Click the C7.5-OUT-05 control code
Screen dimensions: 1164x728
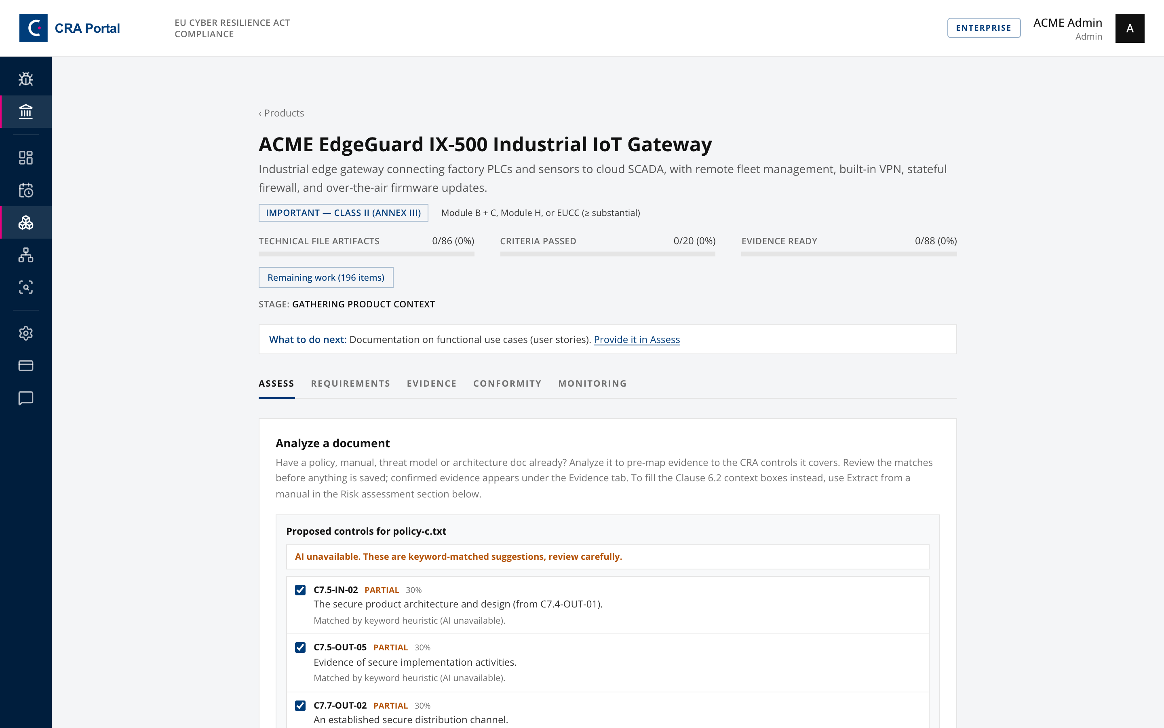(x=340, y=648)
